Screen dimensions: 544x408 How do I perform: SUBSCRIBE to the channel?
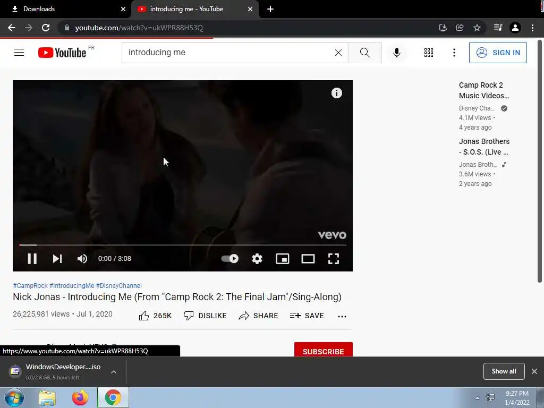324,351
